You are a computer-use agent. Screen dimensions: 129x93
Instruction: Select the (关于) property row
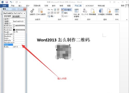[14, 19]
